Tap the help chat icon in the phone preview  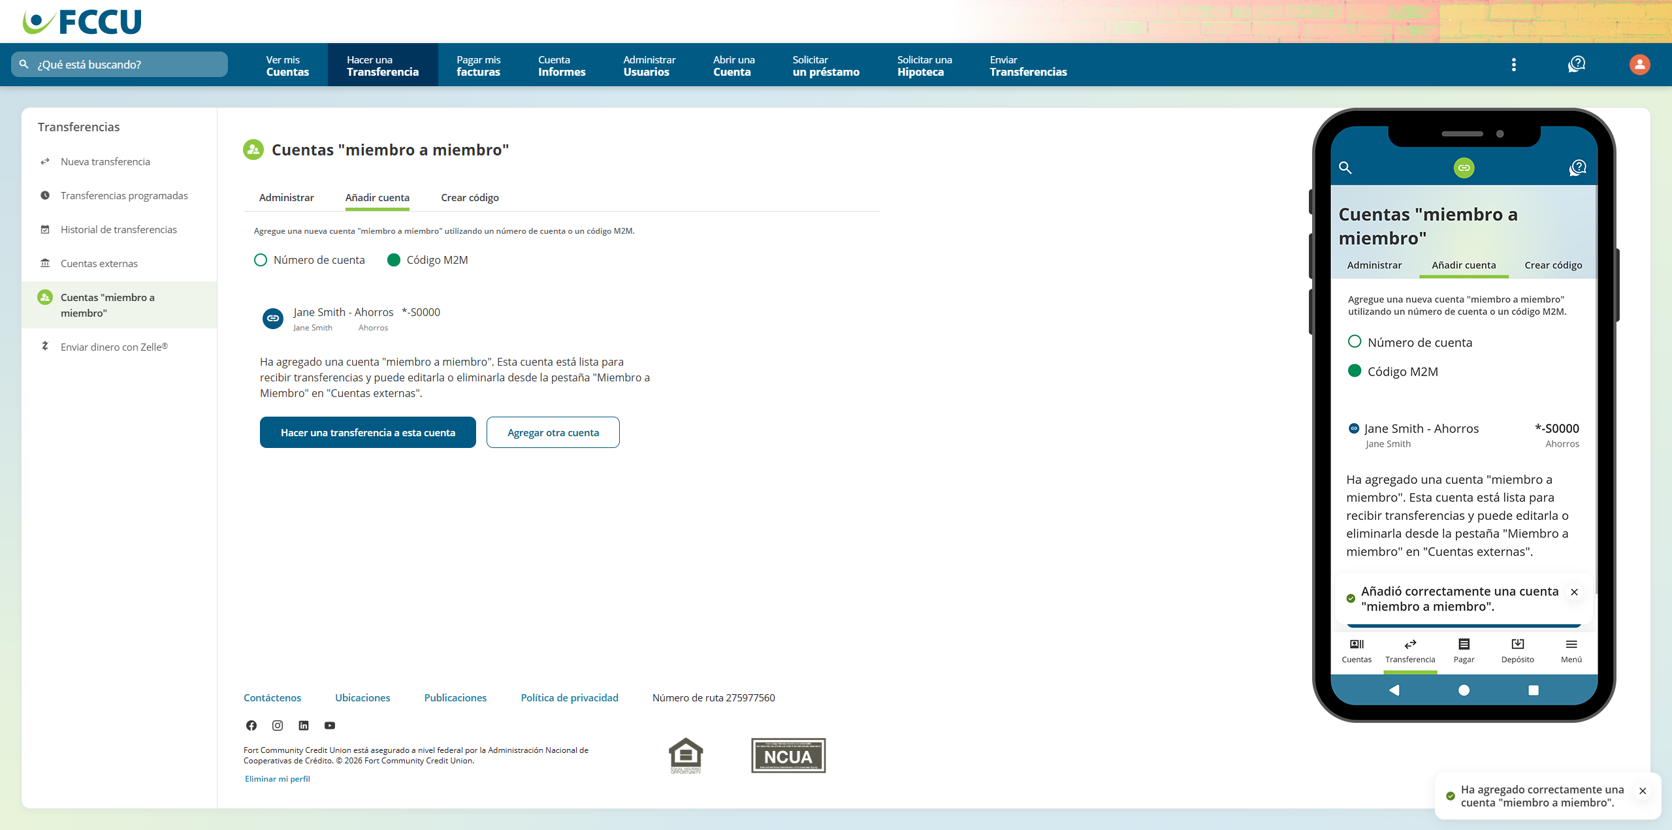click(1577, 168)
